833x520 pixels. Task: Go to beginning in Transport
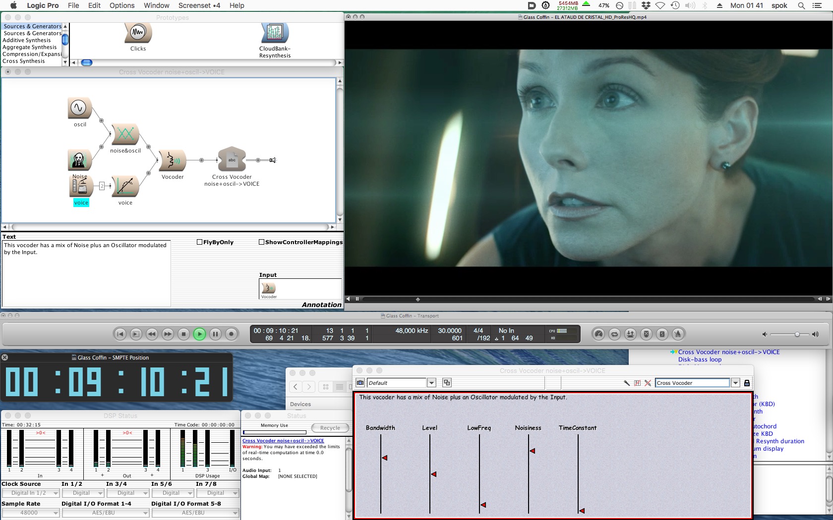tap(120, 334)
